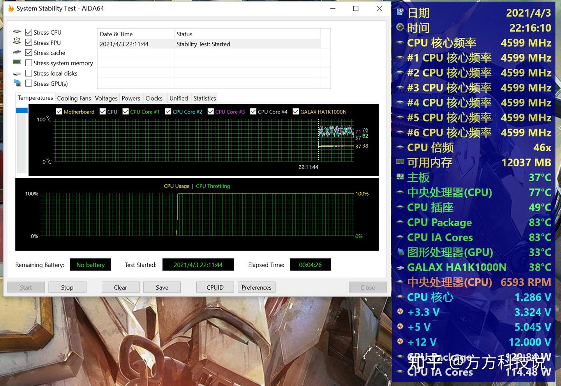Click the memory module icon beside Stress system memory
This screenshot has width=561, height=386.
(x=17, y=62)
